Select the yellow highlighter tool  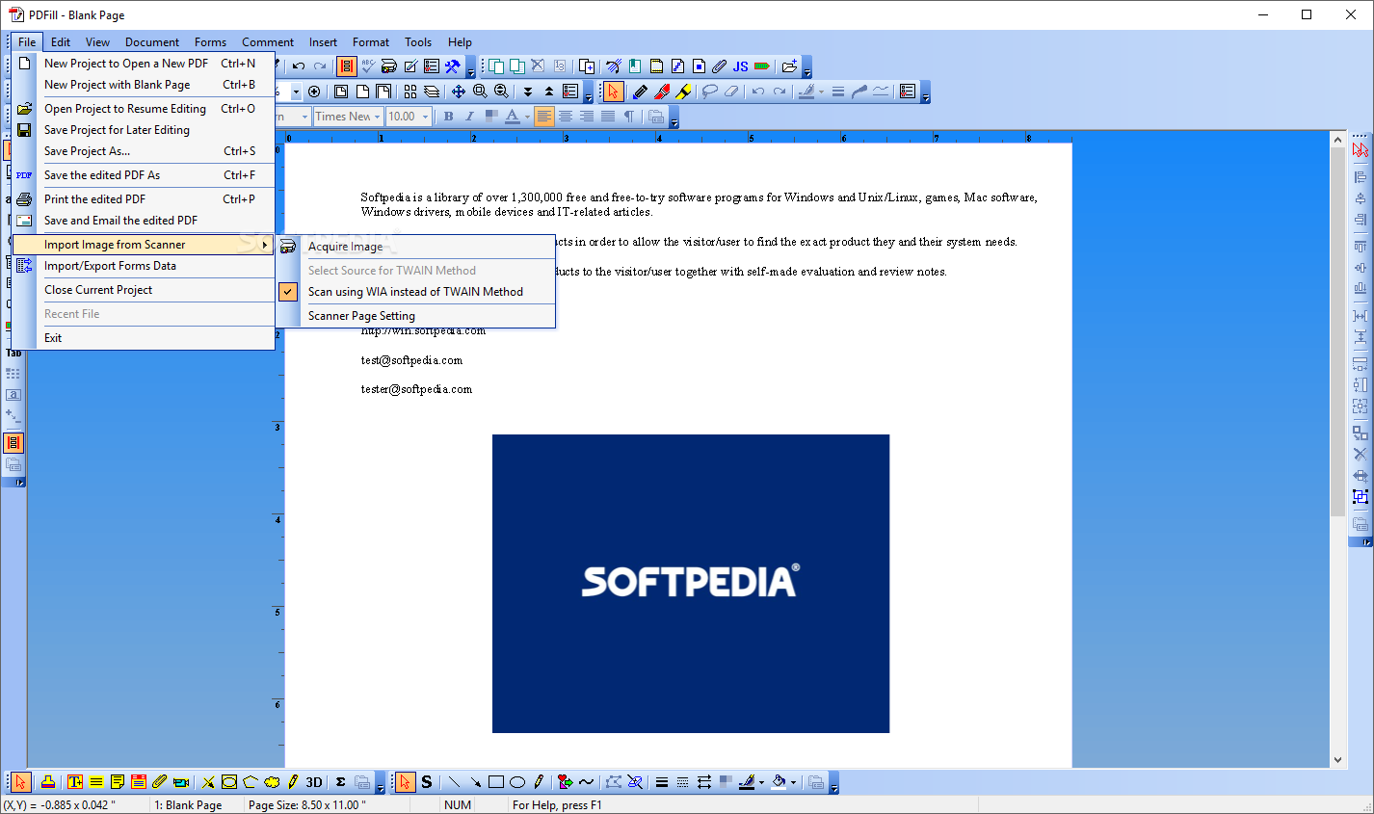point(683,92)
